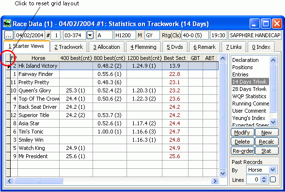
Task: Click the Recalc button
Action: pos(267,142)
